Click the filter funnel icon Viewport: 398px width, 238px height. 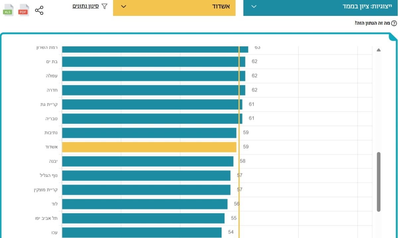(x=104, y=6)
